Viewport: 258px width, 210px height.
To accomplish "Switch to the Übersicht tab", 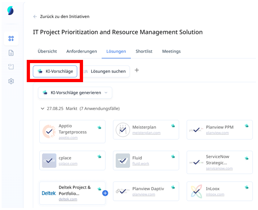I will click(47, 51).
